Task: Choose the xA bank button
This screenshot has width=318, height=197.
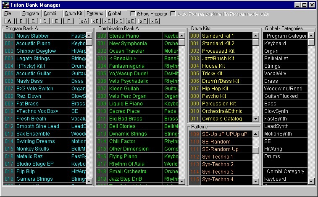Action: coord(84,21)
